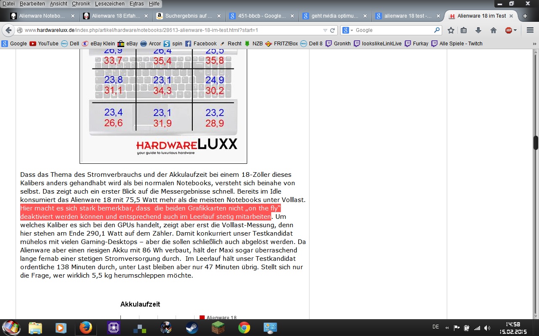
Task: Switch to the alienware 18 test - Google tab
Action: tap(407, 16)
